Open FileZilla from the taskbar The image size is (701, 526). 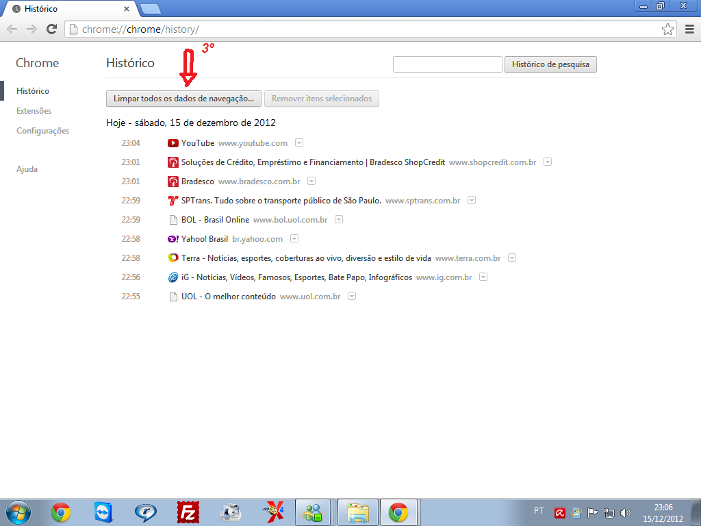[x=188, y=512]
